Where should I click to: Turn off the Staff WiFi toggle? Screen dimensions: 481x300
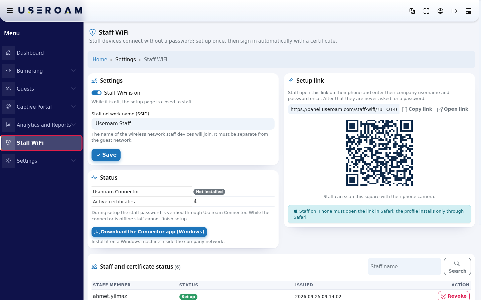(x=97, y=93)
